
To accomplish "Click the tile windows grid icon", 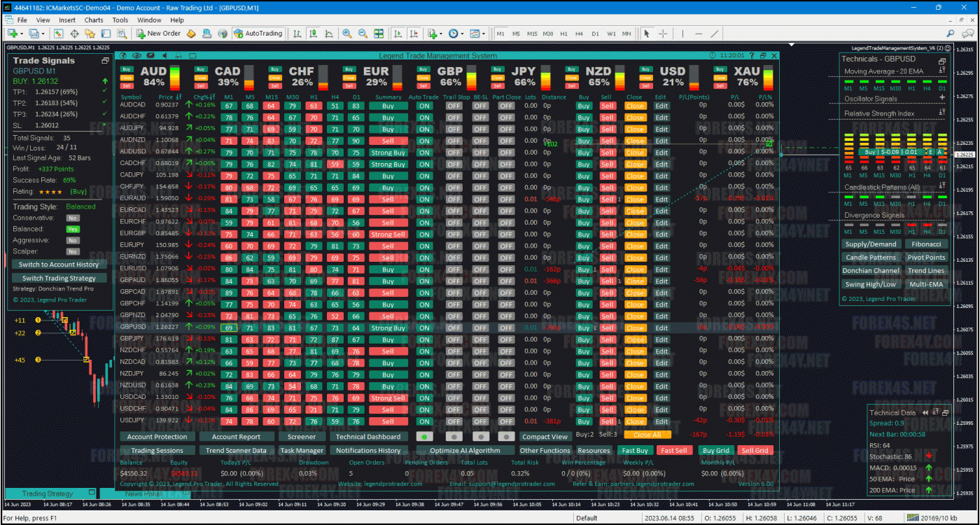I will coord(379,33).
